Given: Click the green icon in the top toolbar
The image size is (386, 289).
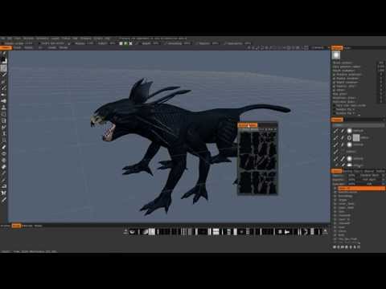Looking at the screenshot, I should coord(125,43).
